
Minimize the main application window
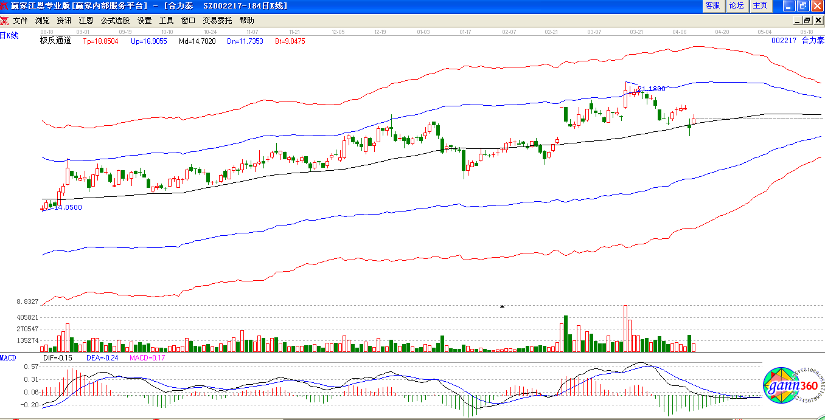789,5
